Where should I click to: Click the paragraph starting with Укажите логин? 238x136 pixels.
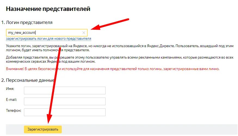tap(120, 48)
